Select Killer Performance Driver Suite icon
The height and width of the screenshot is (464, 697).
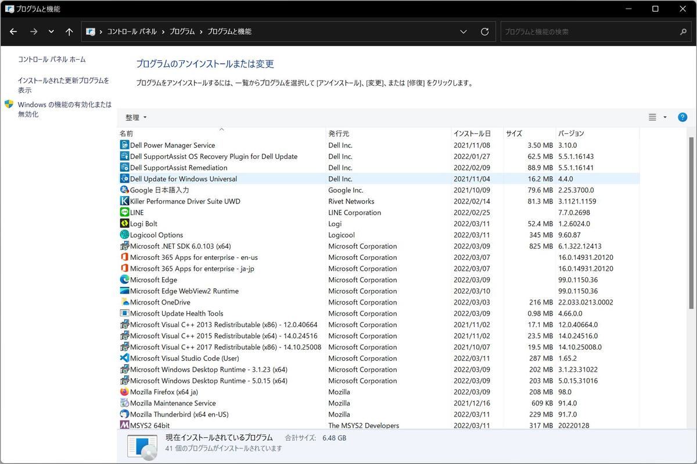124,201
